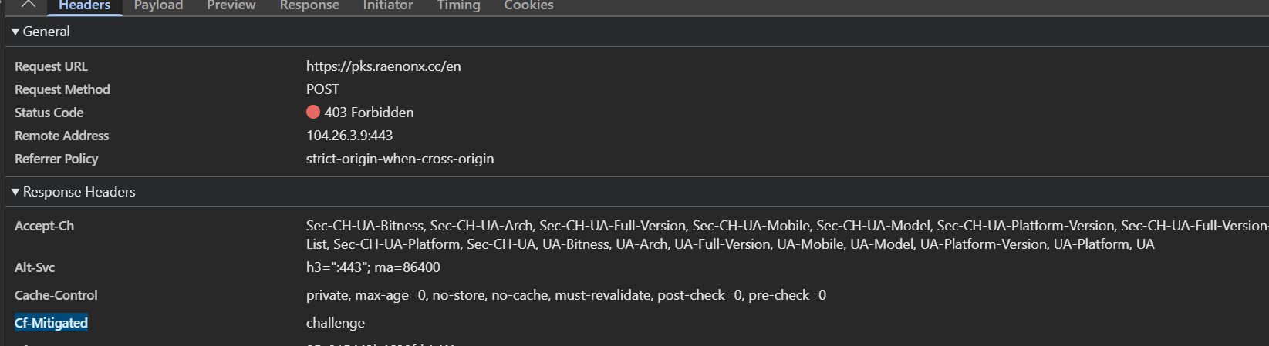Select the remote address 104.26.3.9:443

pos(349,136)
